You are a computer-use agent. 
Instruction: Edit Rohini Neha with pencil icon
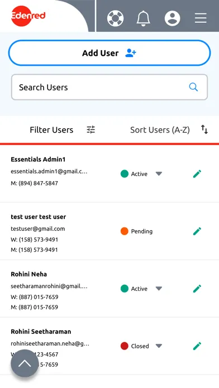coord(197,289)
